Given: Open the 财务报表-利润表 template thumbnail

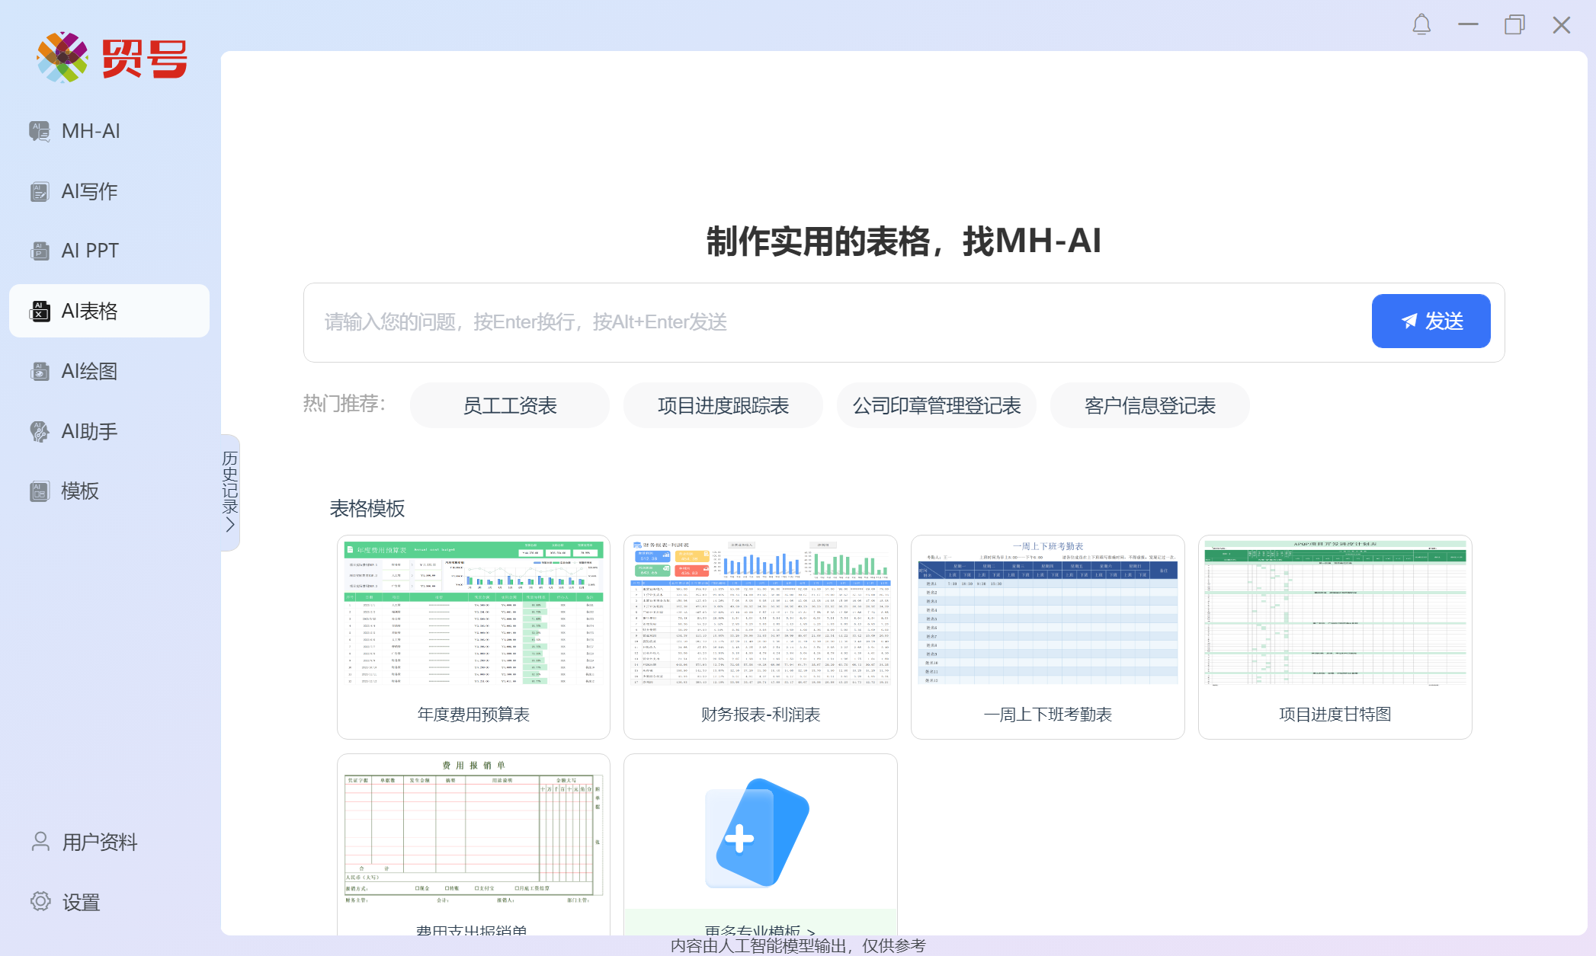Looking at the screenshot, I should (x=761, y=613).
